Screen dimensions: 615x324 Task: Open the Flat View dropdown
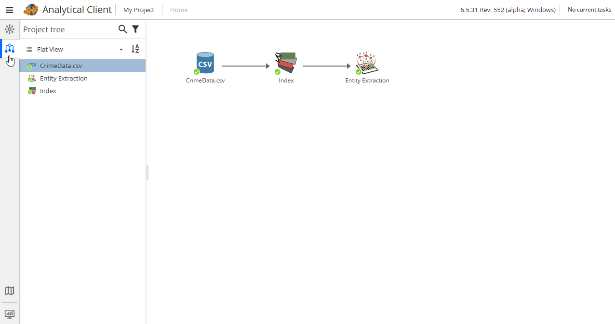click(x=120, y=49)
